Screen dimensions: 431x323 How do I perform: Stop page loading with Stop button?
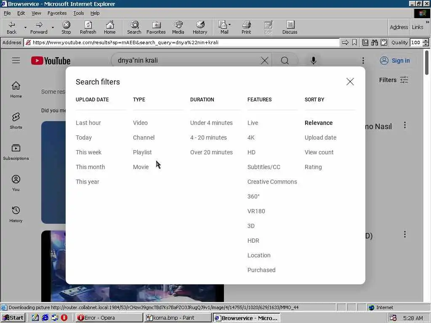tap(66, 27)
